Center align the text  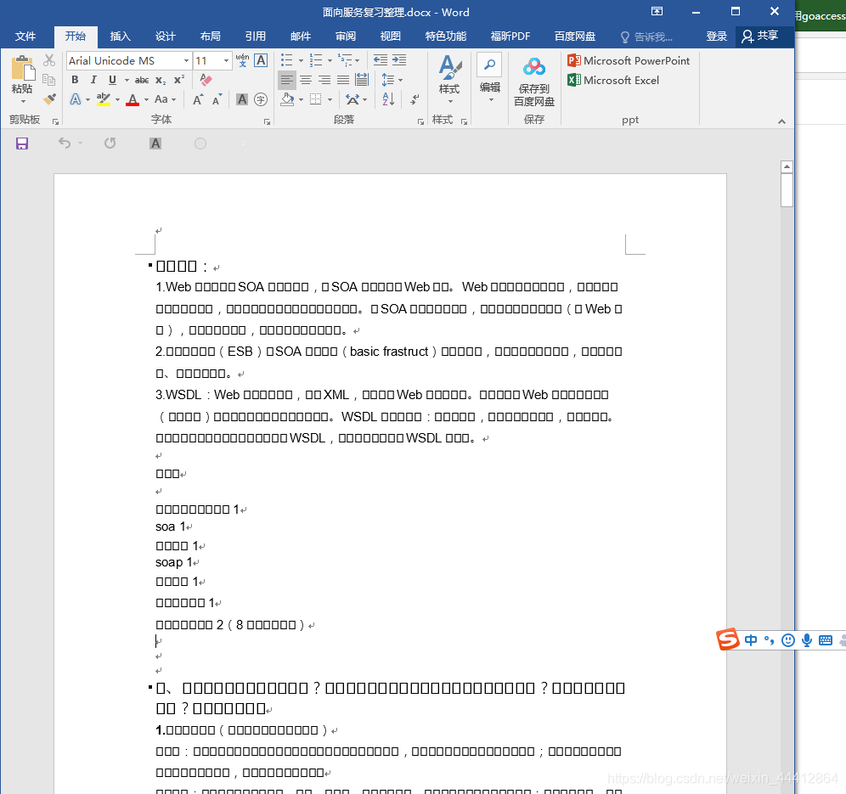[x=306, y=80]
